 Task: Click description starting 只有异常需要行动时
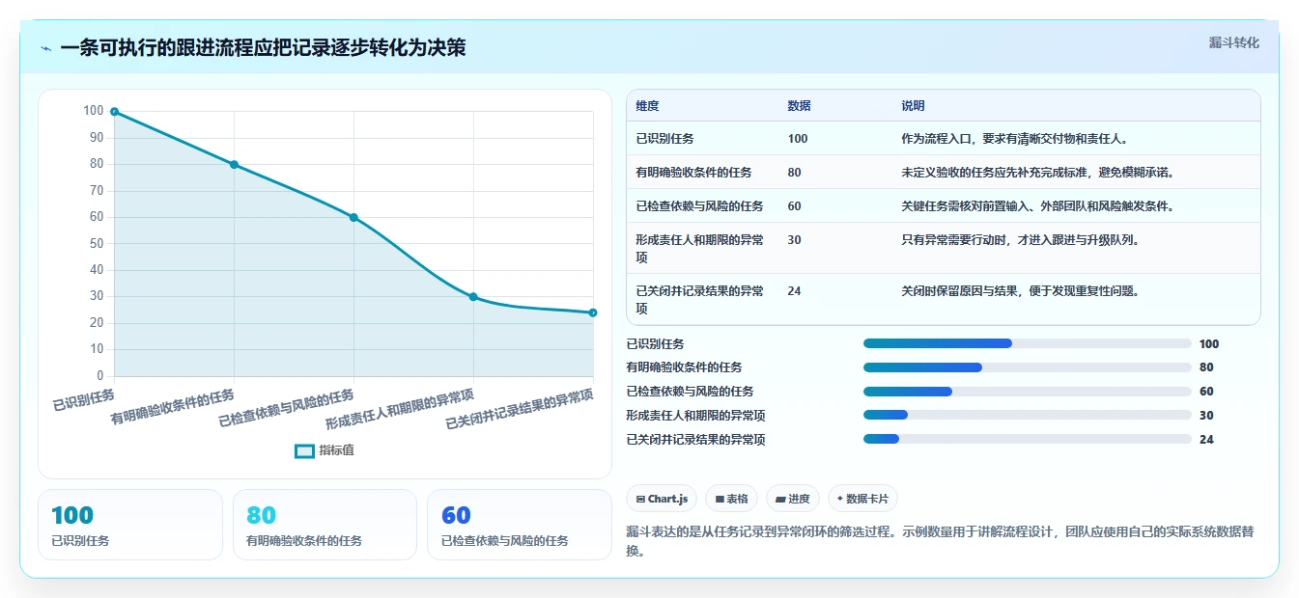[1020, 240]
